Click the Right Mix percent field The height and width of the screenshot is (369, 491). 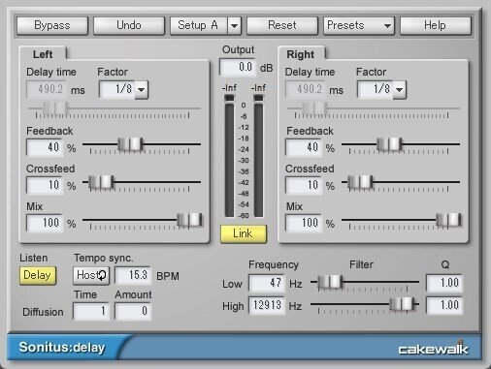(304, 223)
